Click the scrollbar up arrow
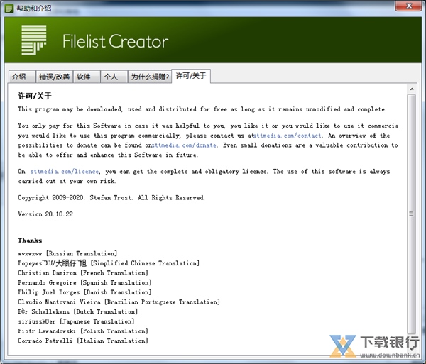Screen dimensions: 426x364 (x=412, y=89)
